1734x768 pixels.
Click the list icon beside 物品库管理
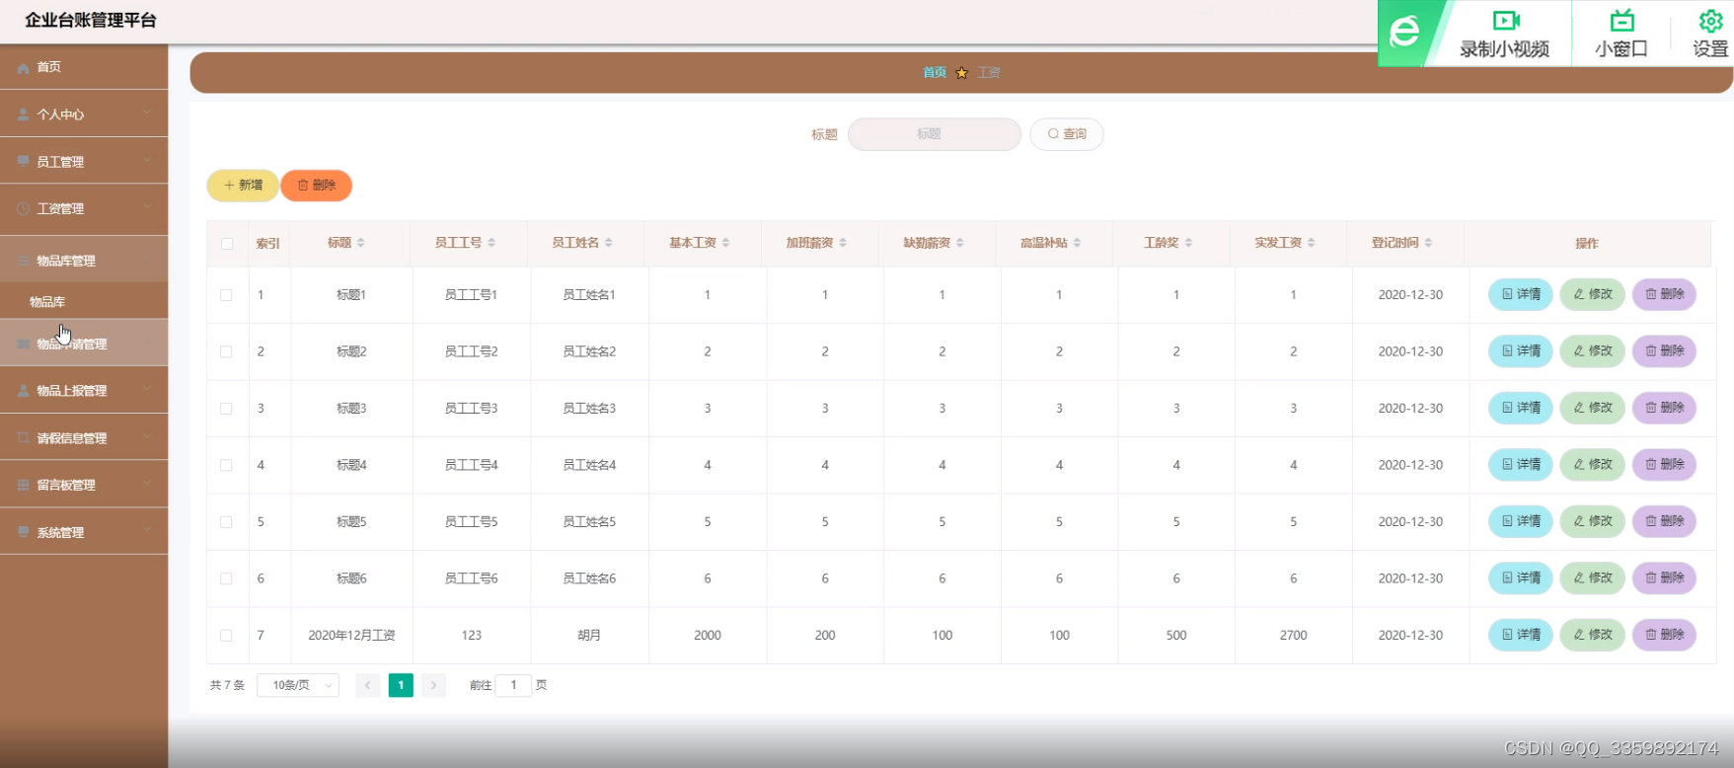(24, 261)
